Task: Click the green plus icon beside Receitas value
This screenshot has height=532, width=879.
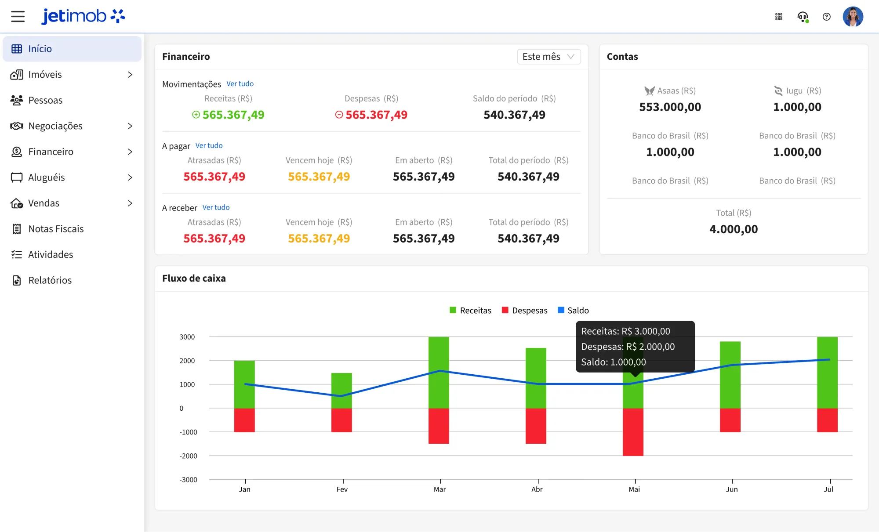Action: point(196,115)
